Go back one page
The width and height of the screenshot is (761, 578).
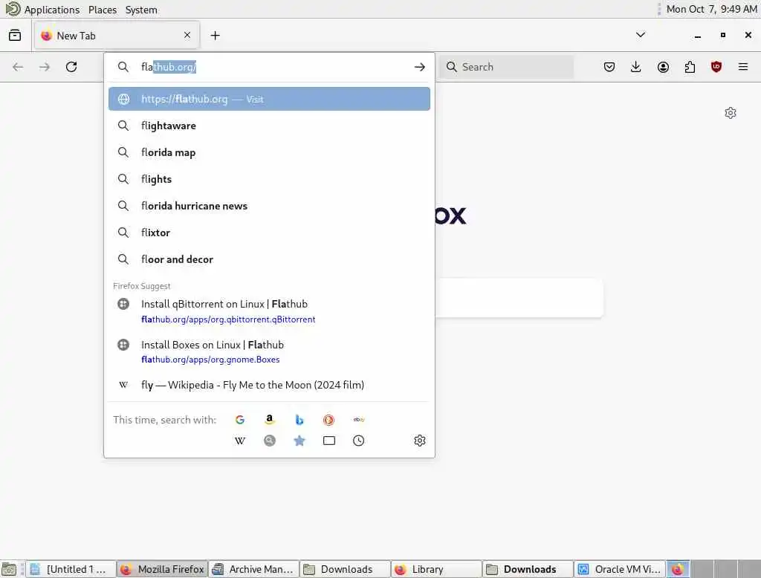18,67
